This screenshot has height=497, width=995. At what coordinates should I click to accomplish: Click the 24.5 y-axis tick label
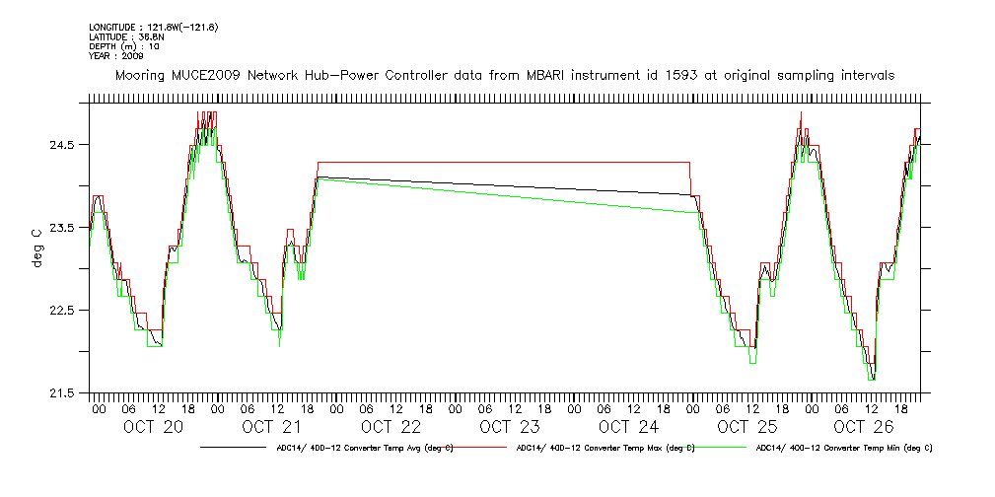[64, 145]
